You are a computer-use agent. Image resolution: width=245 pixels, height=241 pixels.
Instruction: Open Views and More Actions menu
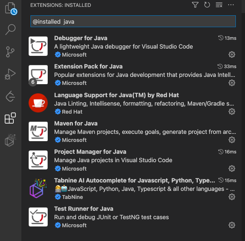point(231,5)
